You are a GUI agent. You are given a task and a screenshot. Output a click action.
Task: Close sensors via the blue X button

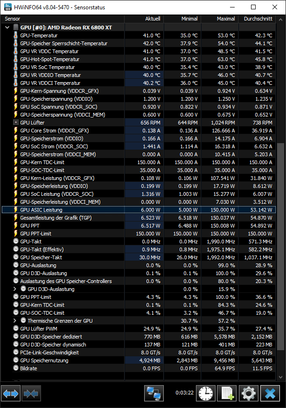(x=270, y=394)
